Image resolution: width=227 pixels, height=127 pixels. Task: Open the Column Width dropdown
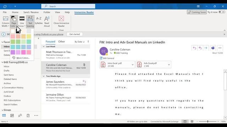point(6,22)
